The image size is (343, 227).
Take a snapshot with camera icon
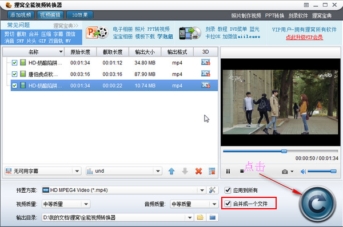(x=285, y=172)
